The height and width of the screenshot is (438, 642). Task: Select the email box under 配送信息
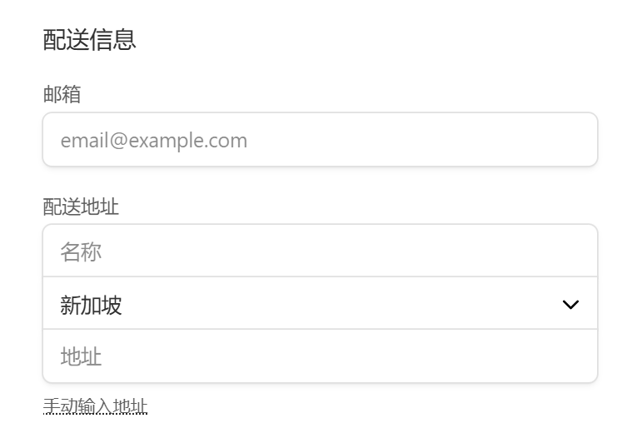pos(320,140)
